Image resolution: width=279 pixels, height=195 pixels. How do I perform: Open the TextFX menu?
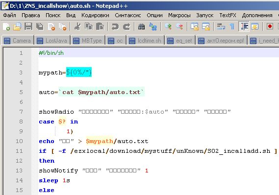(x=228, y=15)
